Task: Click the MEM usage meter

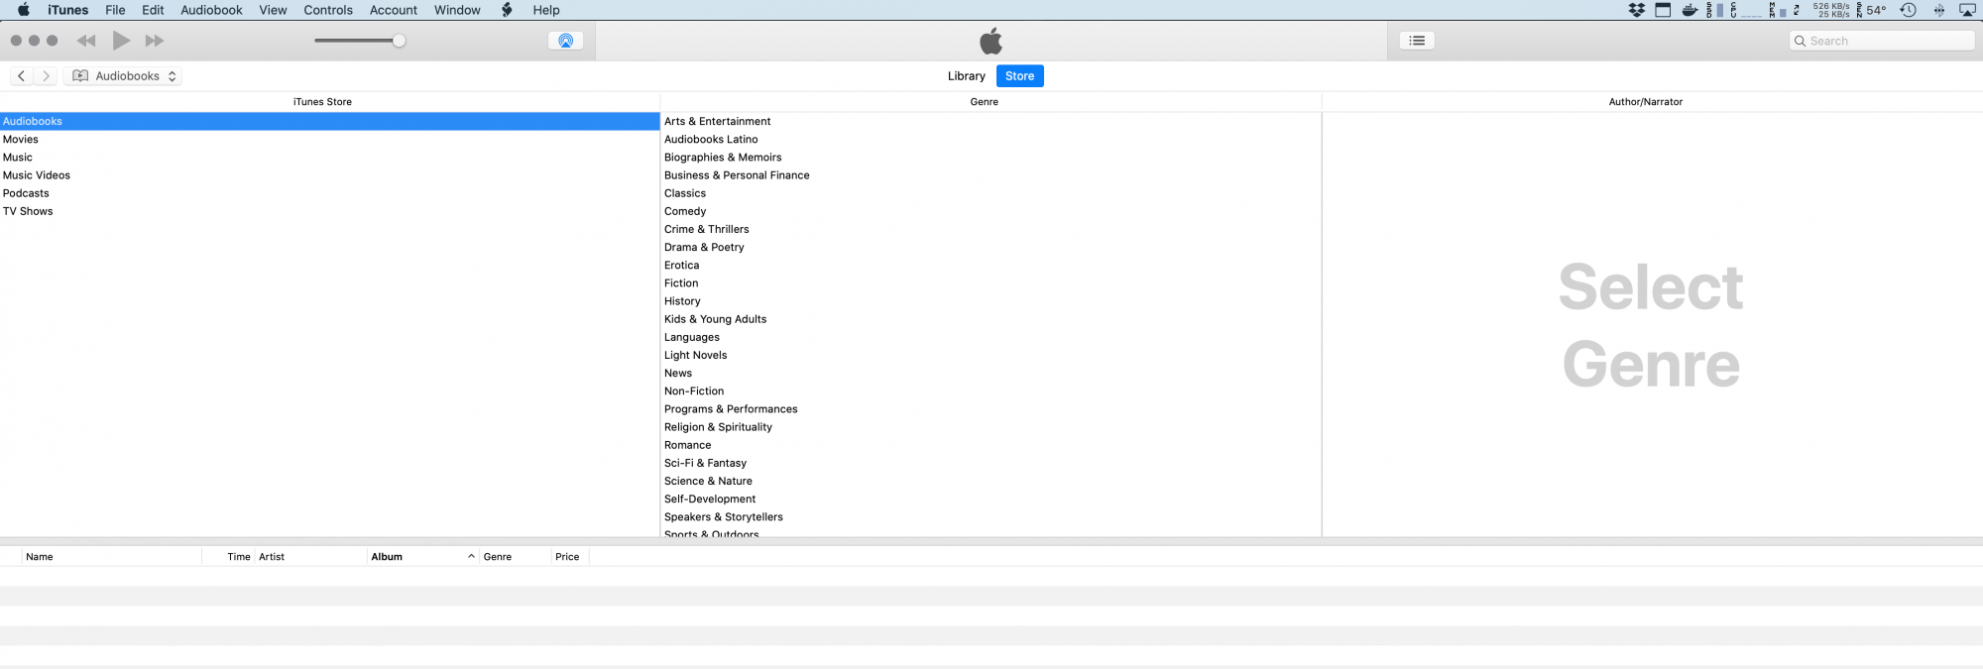Action: [x=1778, y=10]
